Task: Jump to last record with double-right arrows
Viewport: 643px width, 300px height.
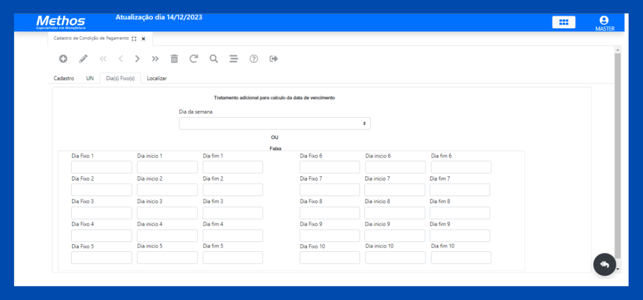Action: click(x=155, y=59)
